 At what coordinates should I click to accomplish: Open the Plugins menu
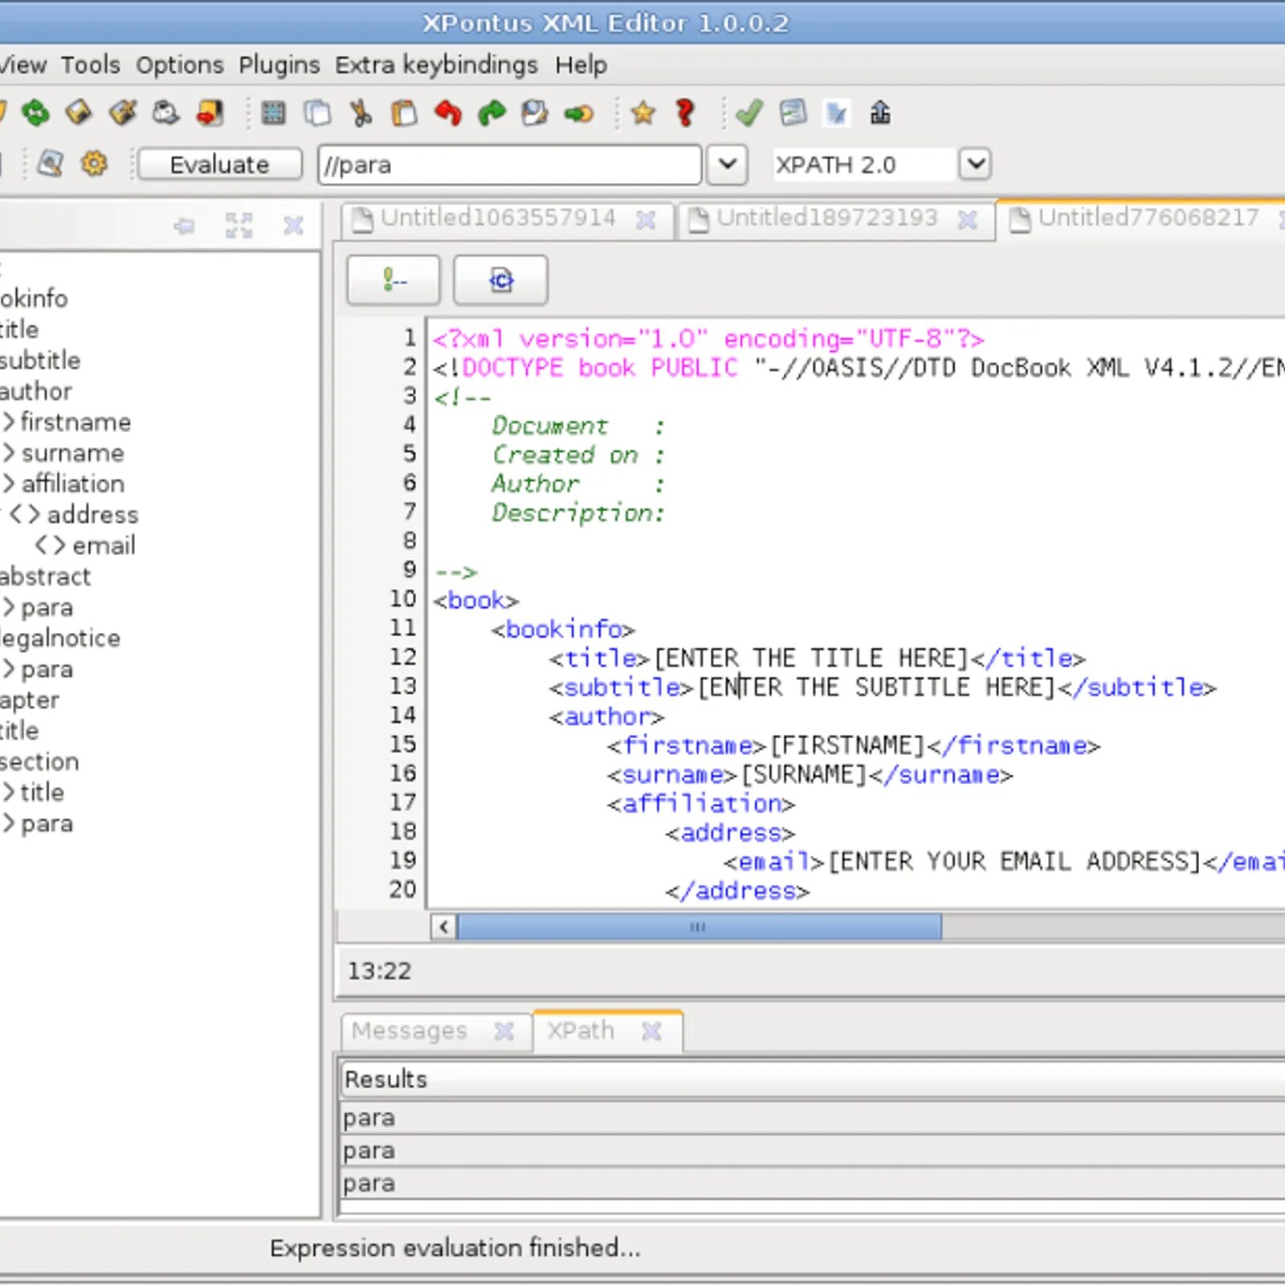tap(279, 64)
